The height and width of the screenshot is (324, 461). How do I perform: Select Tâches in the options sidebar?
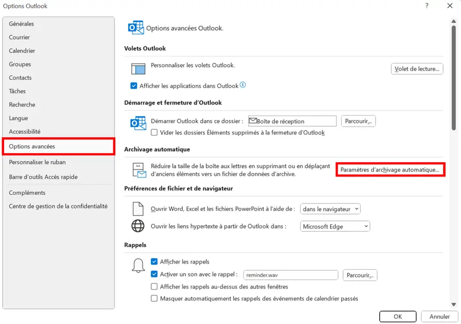point(58,91)
